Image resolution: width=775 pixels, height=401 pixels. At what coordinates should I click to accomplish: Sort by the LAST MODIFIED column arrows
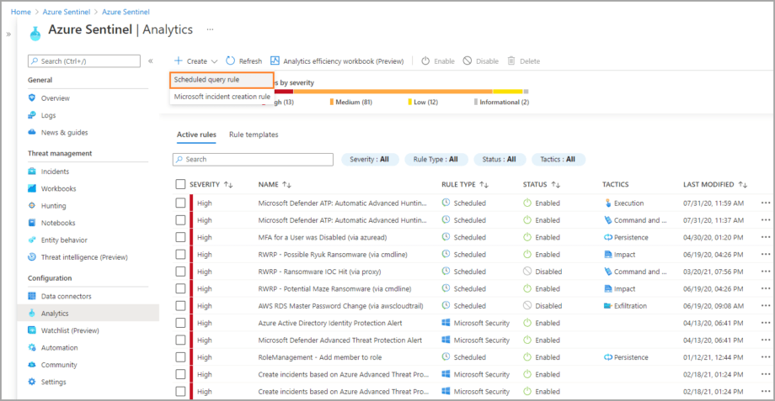[x=742, y=184]
